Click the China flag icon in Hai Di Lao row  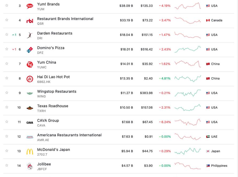tap(208, 78)
